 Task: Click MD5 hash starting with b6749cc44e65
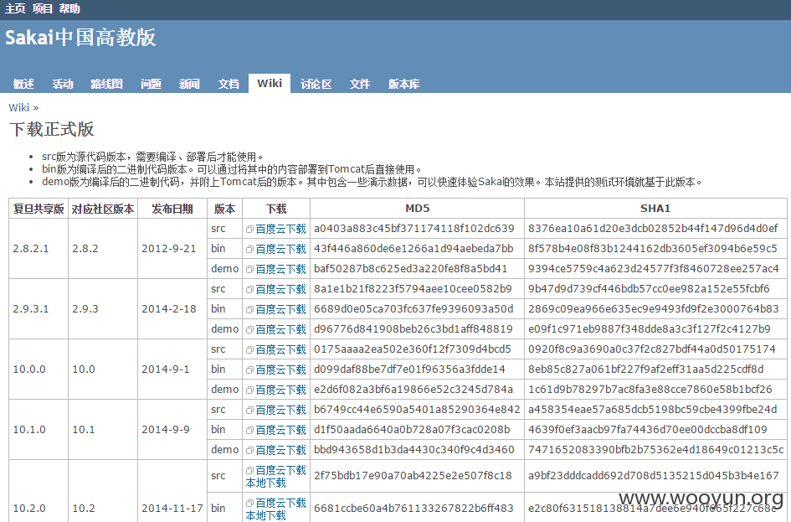click(417, 410)
